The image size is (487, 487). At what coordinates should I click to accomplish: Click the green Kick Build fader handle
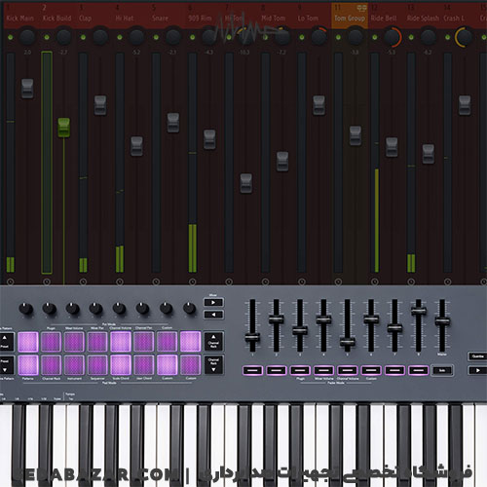pyautogui.click(x=63, y=128)
